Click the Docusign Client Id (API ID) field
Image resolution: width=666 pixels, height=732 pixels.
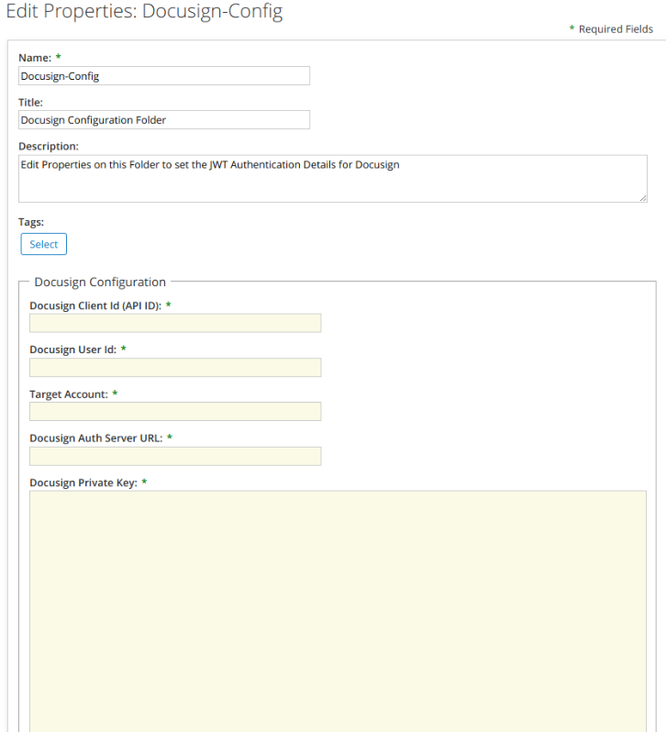click(175, 323)
